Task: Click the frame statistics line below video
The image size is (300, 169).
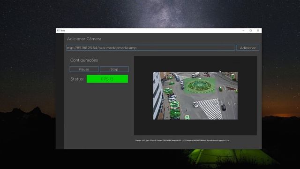Action: 182,140
